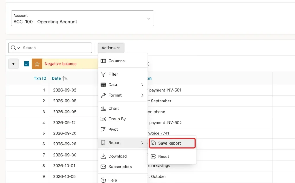Select the Report menu entry

point(123,143)
